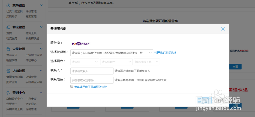Click 申请 button beside 百世快递 logo
The image size is (255, 117).
click(235, 67)
